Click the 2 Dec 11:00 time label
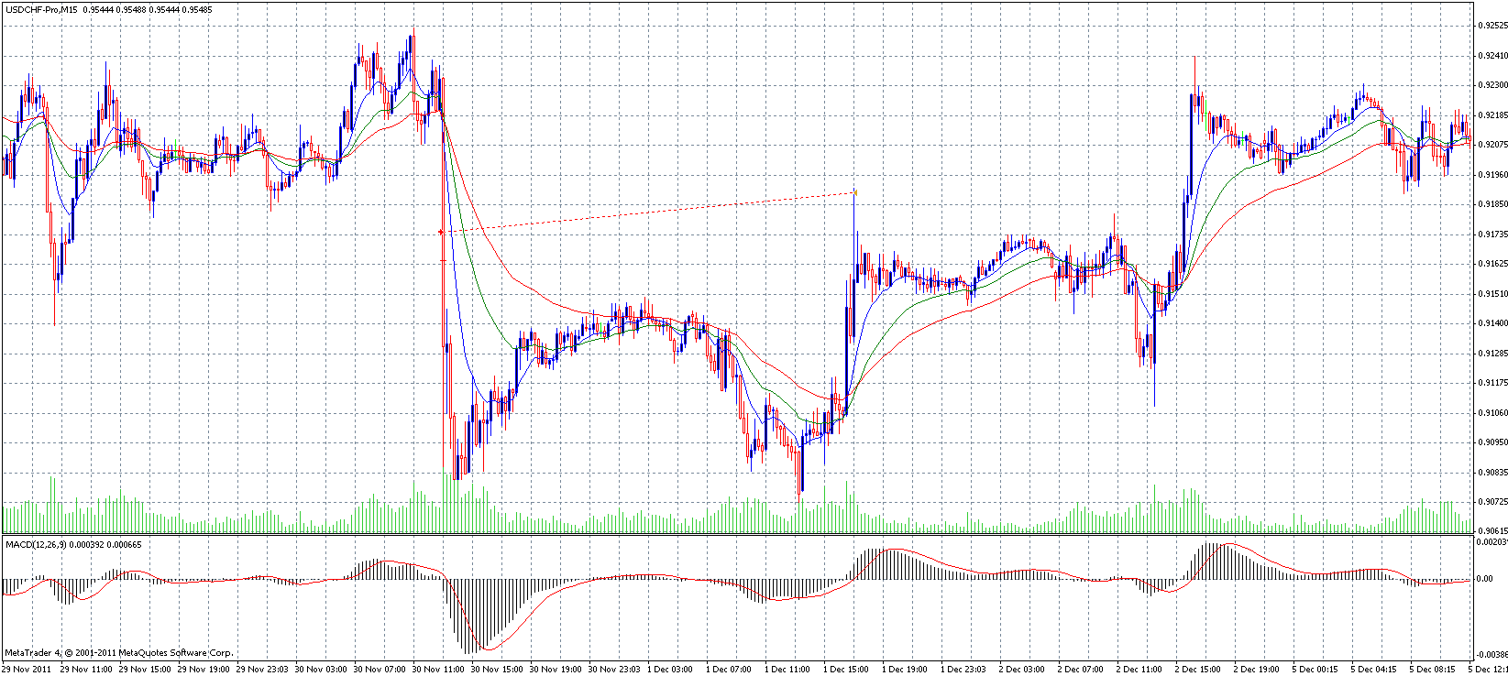The image size is (1508, 676). (1139, 670)
